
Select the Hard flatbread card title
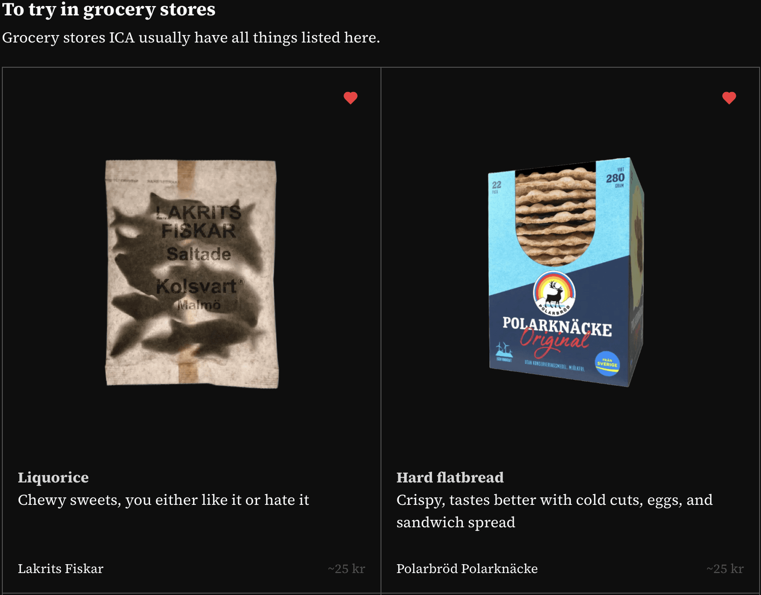(x=450, y=477)
